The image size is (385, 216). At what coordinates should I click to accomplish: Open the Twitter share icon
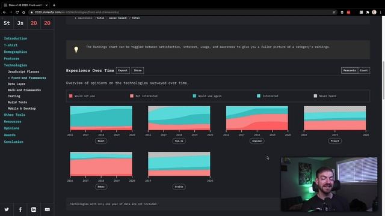coord(7,209)
